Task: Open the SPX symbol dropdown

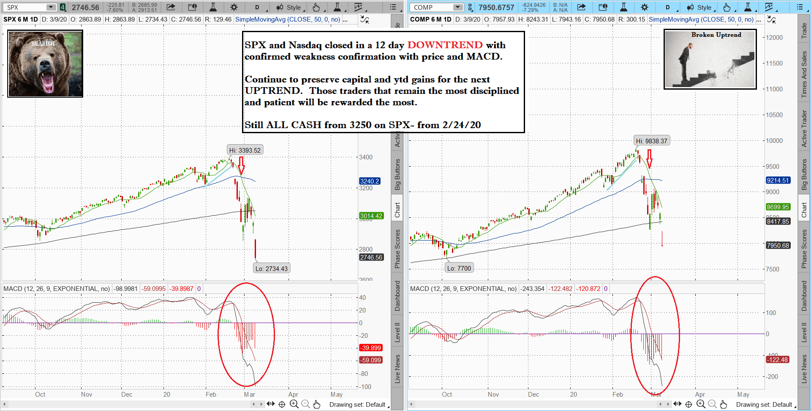Action: [x=51, y=7]
